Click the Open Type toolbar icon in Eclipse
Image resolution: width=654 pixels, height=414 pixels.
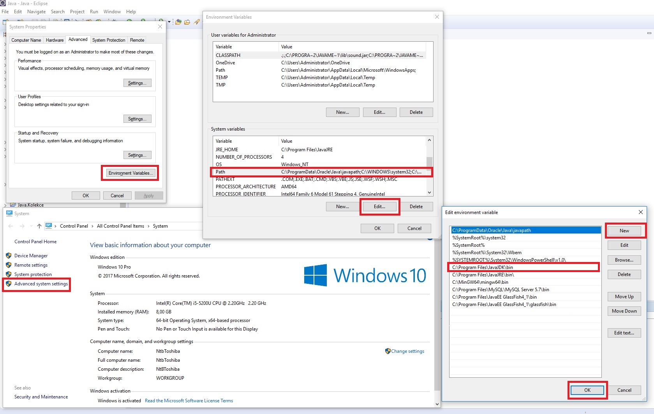(x=178, y=22)
